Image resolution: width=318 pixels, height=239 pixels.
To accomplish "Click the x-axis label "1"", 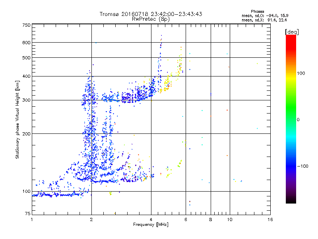I will (32, 219).
